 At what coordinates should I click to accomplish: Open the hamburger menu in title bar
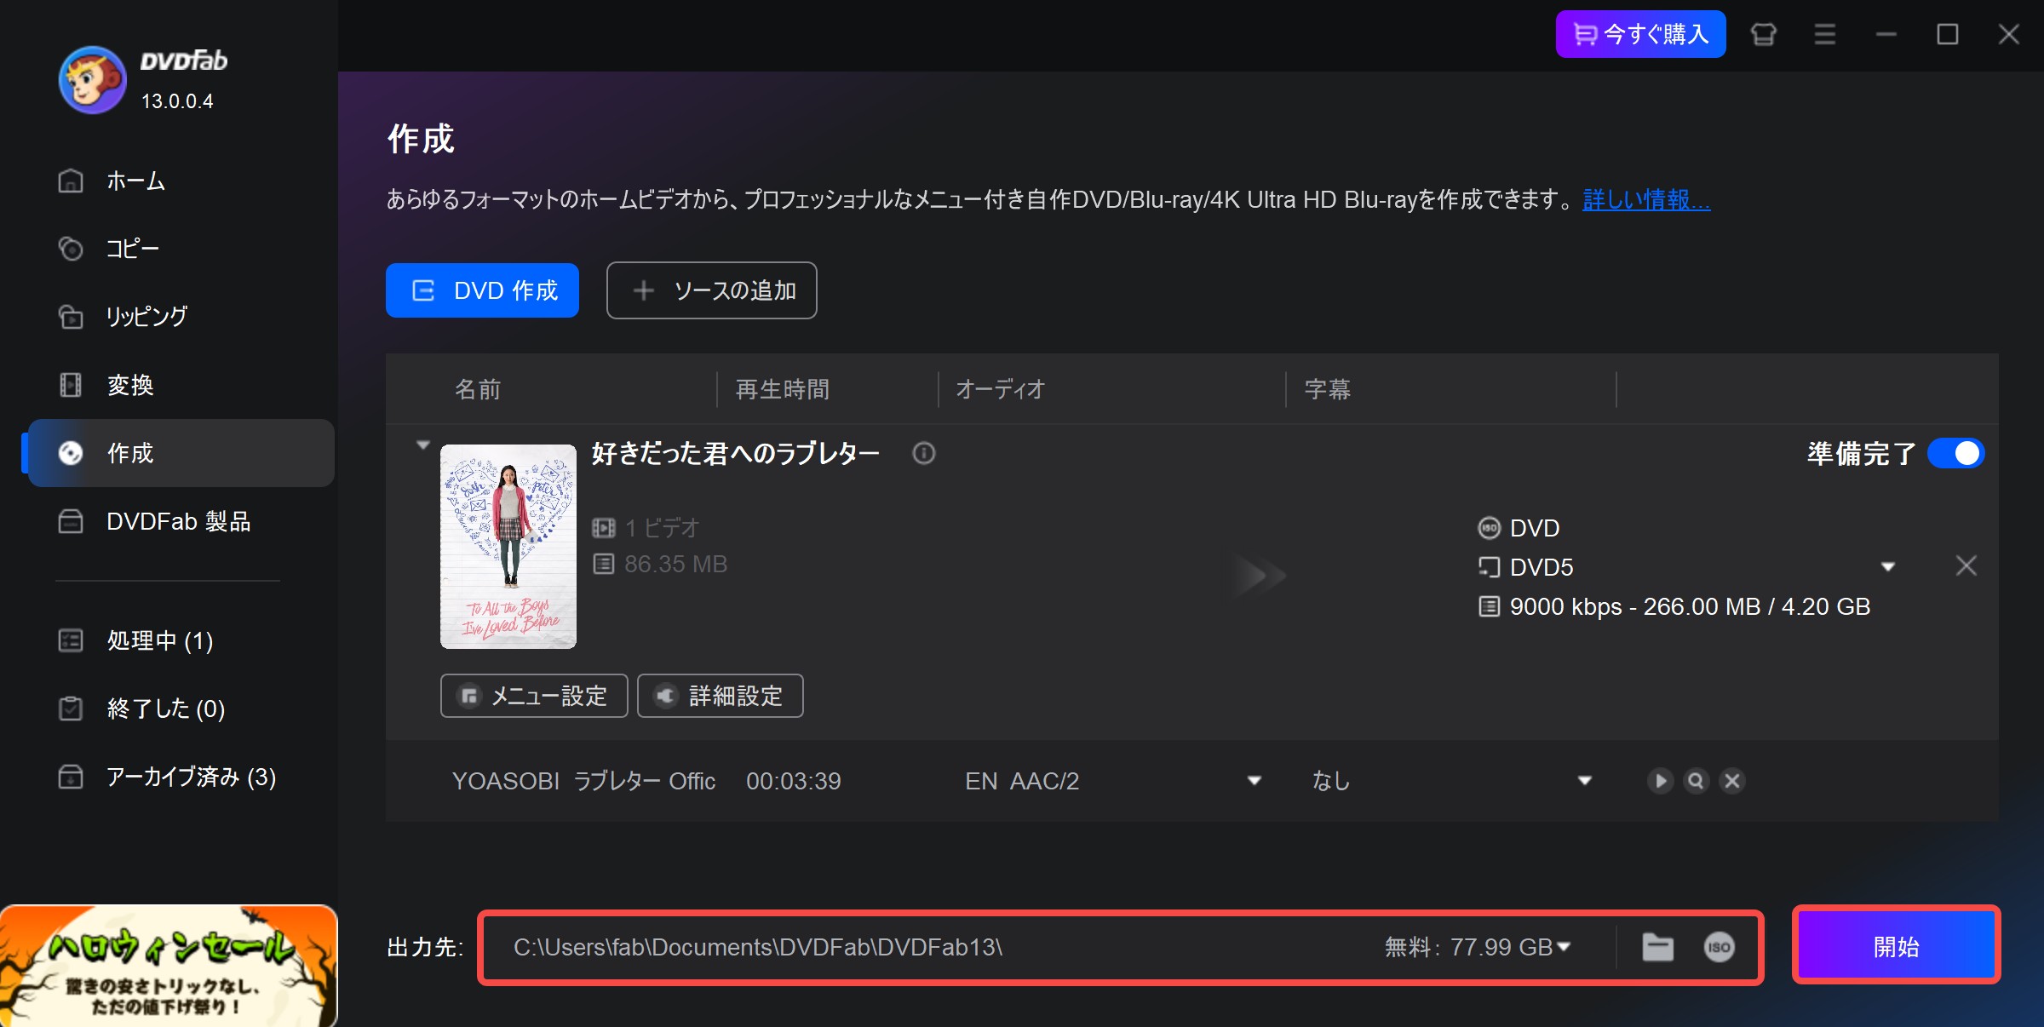pos(1824,34)
